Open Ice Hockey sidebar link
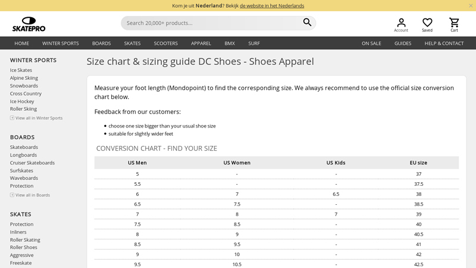476x268 pixels. pos(22,101)
